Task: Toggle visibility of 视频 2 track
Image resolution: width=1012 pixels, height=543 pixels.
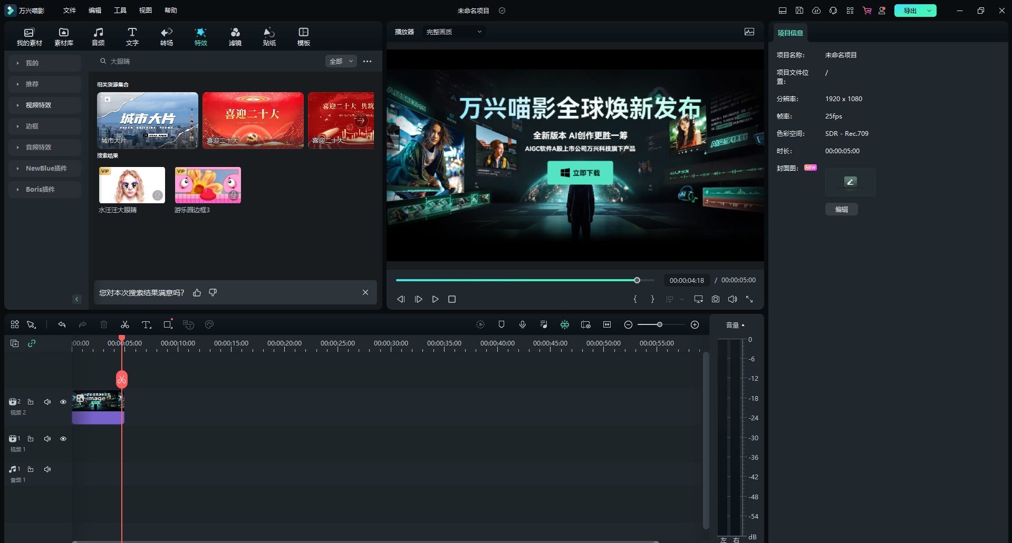Action: [63, 402]
